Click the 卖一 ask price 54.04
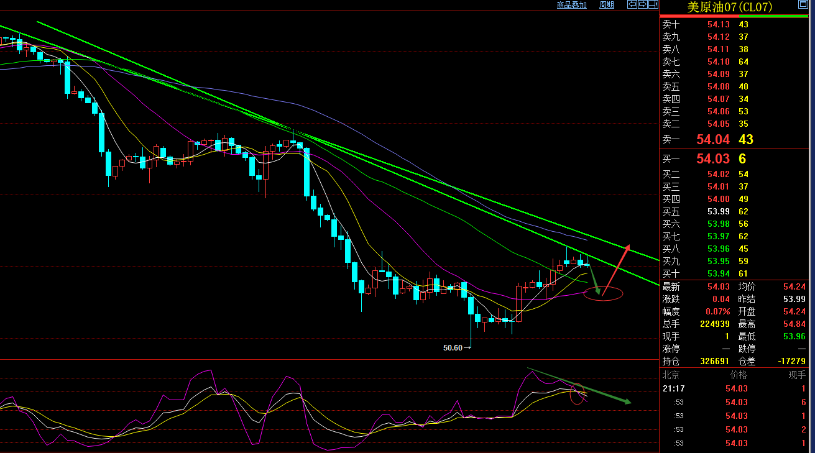This screenshot has height=453, width=815. coord(713,139)
